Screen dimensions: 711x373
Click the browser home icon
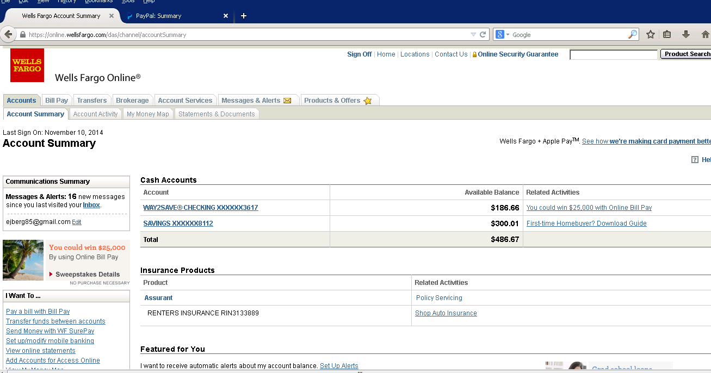pos(705,34)
